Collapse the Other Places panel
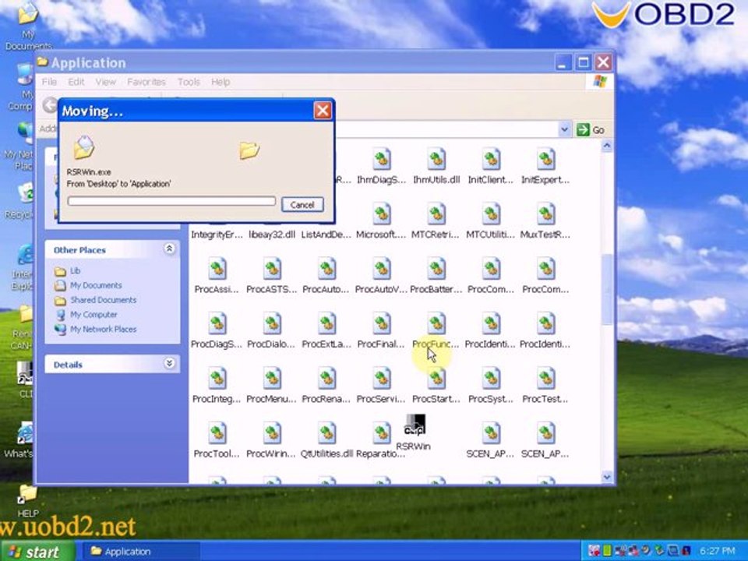The width and height of the screenshot is (748, 561). point(169,249)
